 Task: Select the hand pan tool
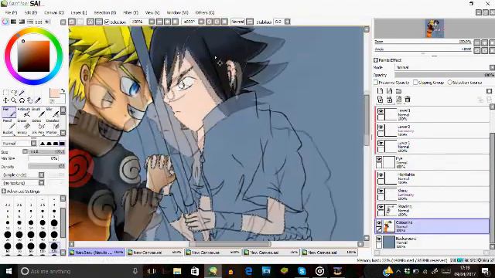(29, 100)
